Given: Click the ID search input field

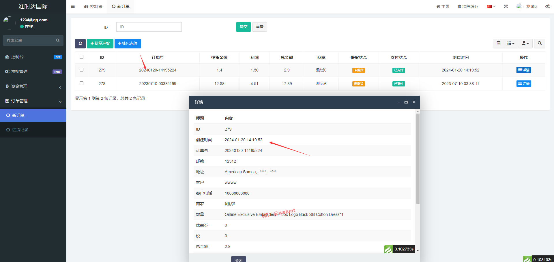Looking at the screenshot, I should 149,27.
